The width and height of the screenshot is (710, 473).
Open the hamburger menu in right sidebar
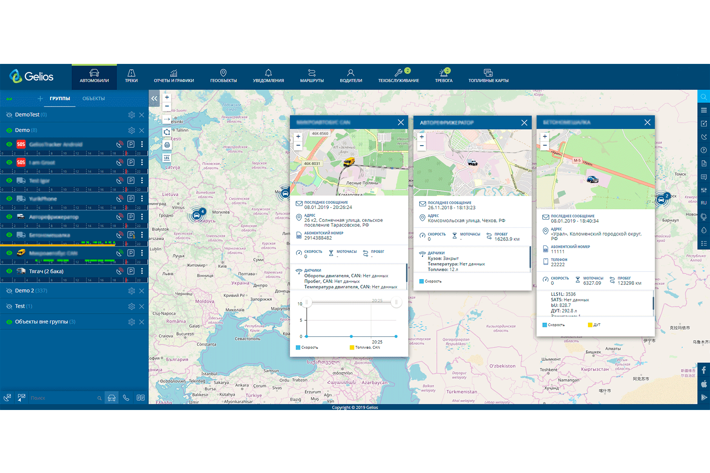pos(704,110)
